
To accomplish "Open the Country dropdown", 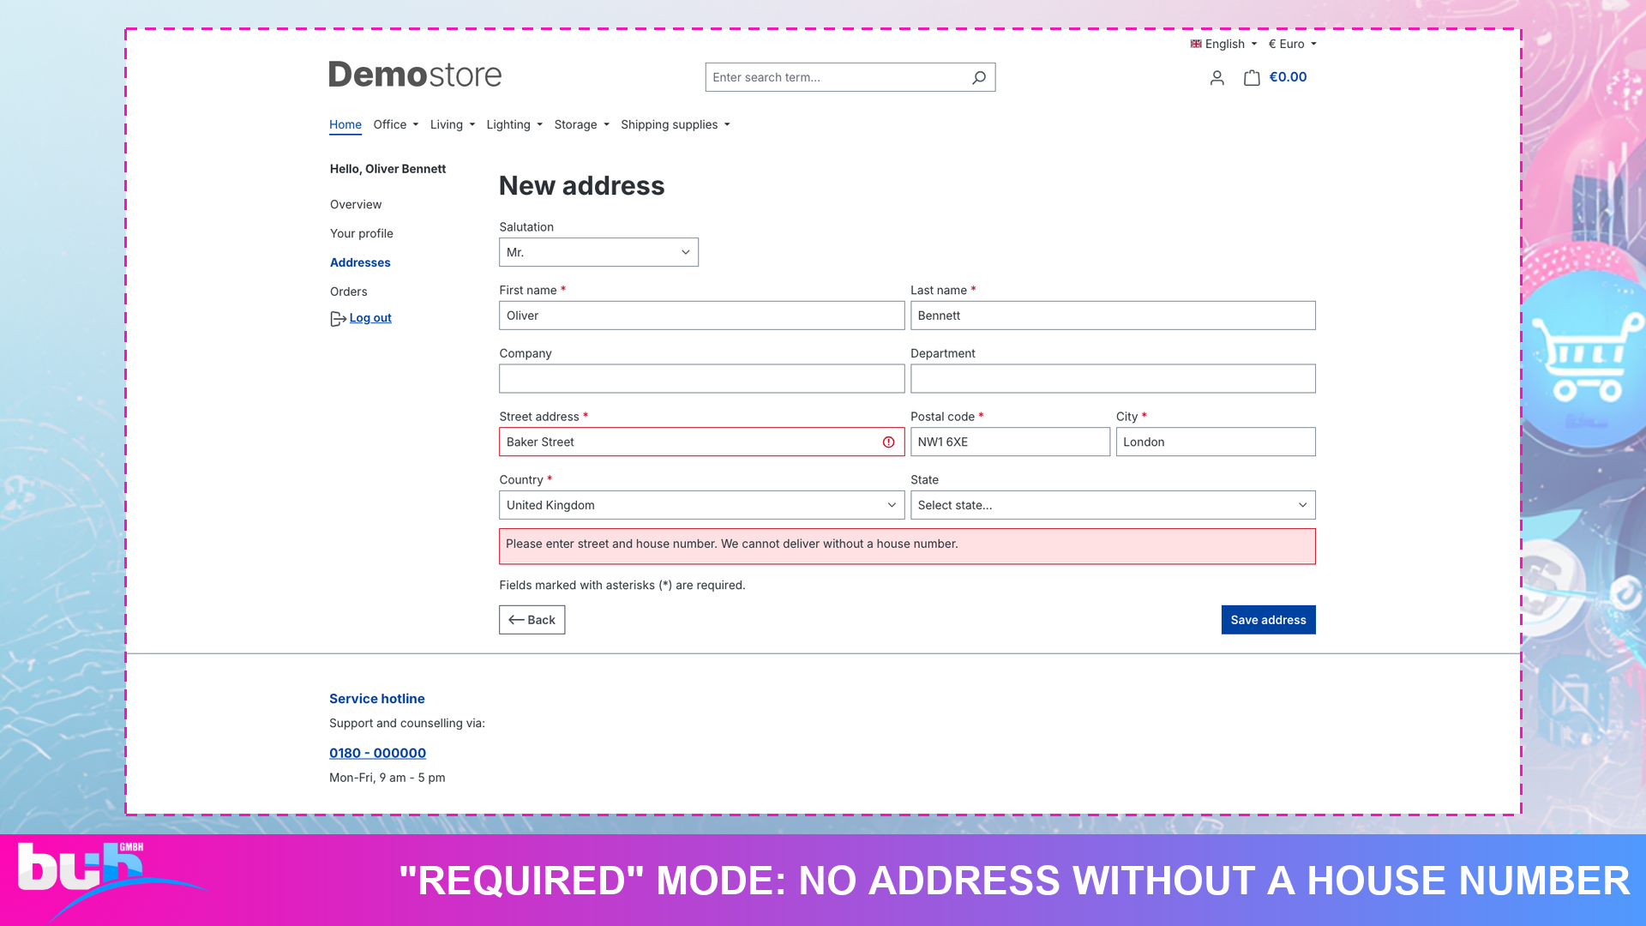I will 701,505.
